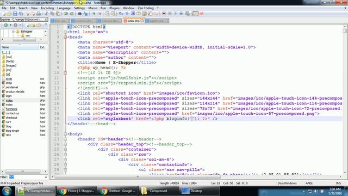Select the blog-single html file
This screenshot has width=348, height=196.
pyautogui.click(x=12, y=131)
